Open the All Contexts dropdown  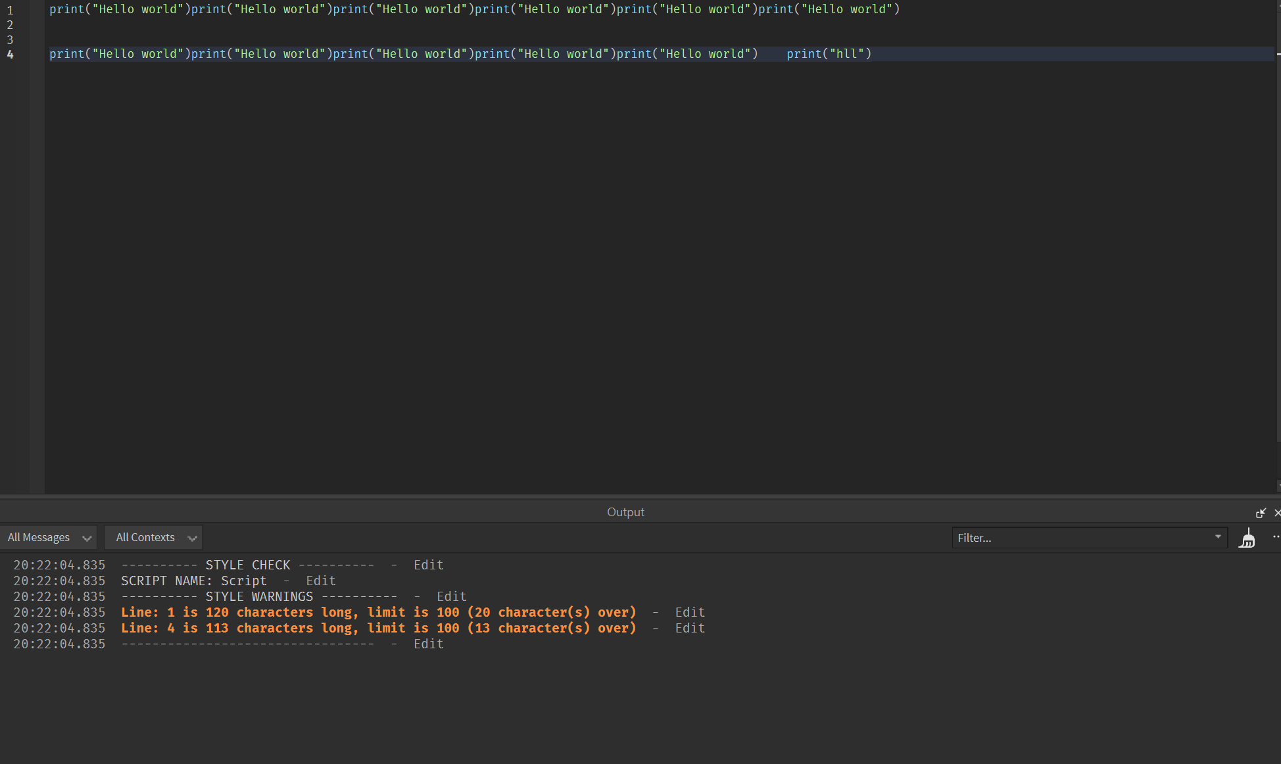[153, 537]
